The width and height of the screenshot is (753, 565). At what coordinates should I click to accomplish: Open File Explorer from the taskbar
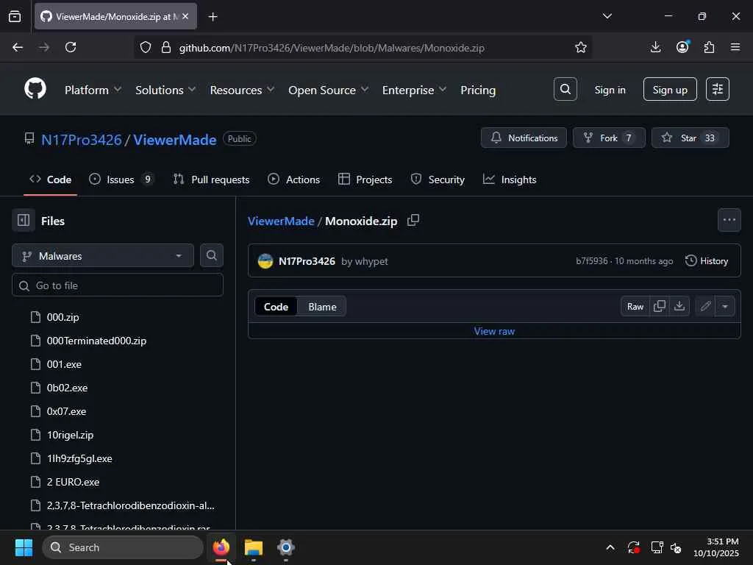click(x=254, y=547)
